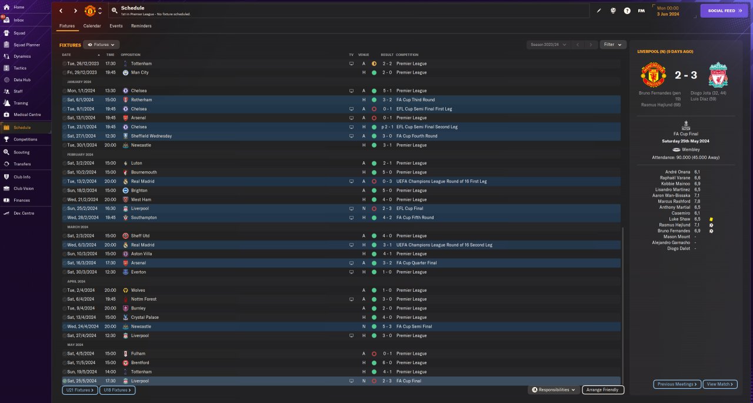
Task: Select the Real Madrid 6/3/2024 fixture row
Action: click(x=341, y=245)
